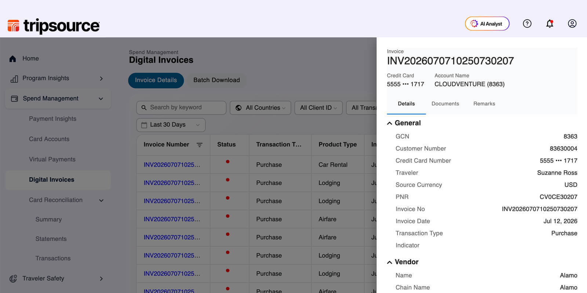Click the globe icon in All Countries
Viewport: 587px width, 293px height.
238,108
